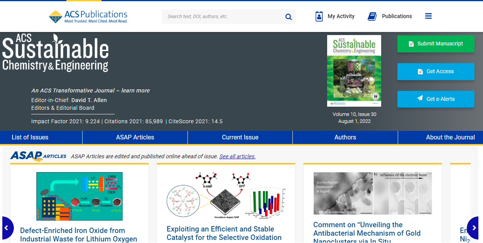Image resolution: width=483 pixels, height=243 pixels.
Task: Click the ACS Publications logo
Action: [88, 16]
